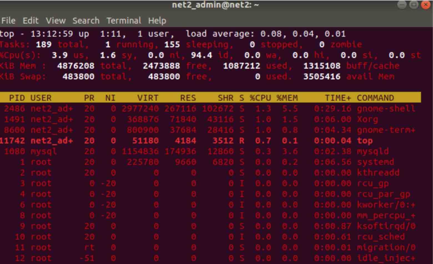The width and height of the screenshot is (433, 264).
Task: Open the Terminal menu
Action: [124, 21]
